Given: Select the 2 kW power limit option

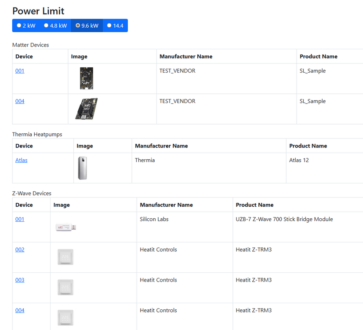Looking at the screenshot, I should point(26,26).
